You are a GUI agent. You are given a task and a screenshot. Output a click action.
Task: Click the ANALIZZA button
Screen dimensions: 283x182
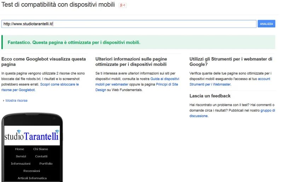click(x=266, y=24)
